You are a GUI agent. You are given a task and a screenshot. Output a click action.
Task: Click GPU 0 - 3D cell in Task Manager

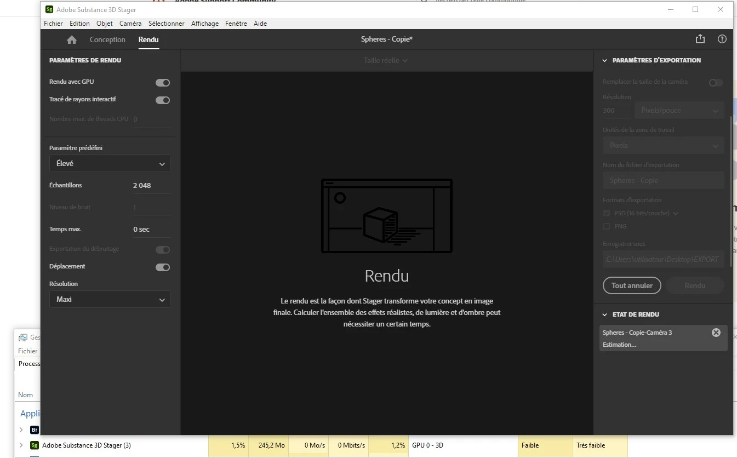[x=463, y=445]
